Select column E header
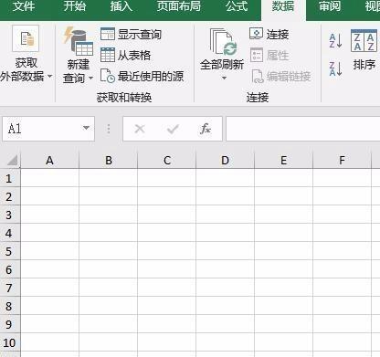This screenshot has height=357, width=380. [x=283, y=160]
